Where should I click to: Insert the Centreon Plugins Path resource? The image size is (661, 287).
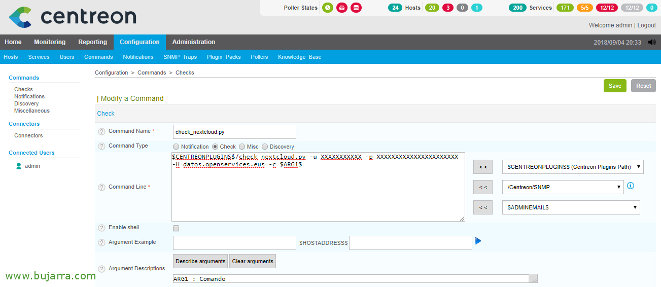click(483, 167)
